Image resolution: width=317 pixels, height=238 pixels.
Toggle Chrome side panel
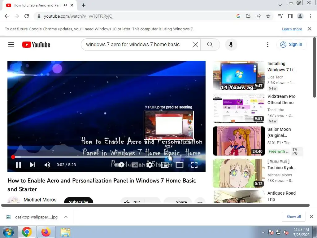tap(290, 16)
